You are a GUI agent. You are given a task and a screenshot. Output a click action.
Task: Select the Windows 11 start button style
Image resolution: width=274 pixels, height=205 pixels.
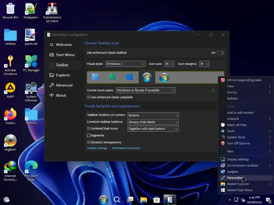pos(95,77)
